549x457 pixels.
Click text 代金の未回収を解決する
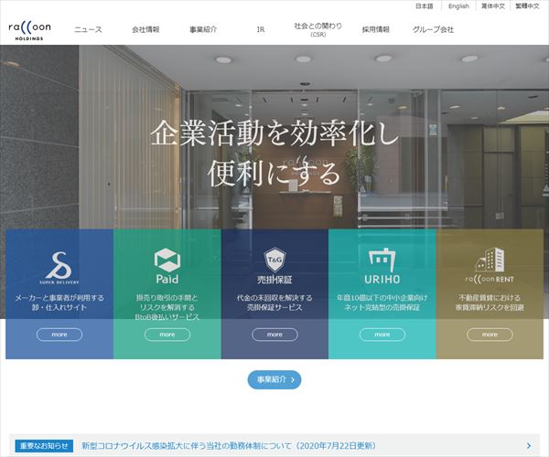[274, 298]
